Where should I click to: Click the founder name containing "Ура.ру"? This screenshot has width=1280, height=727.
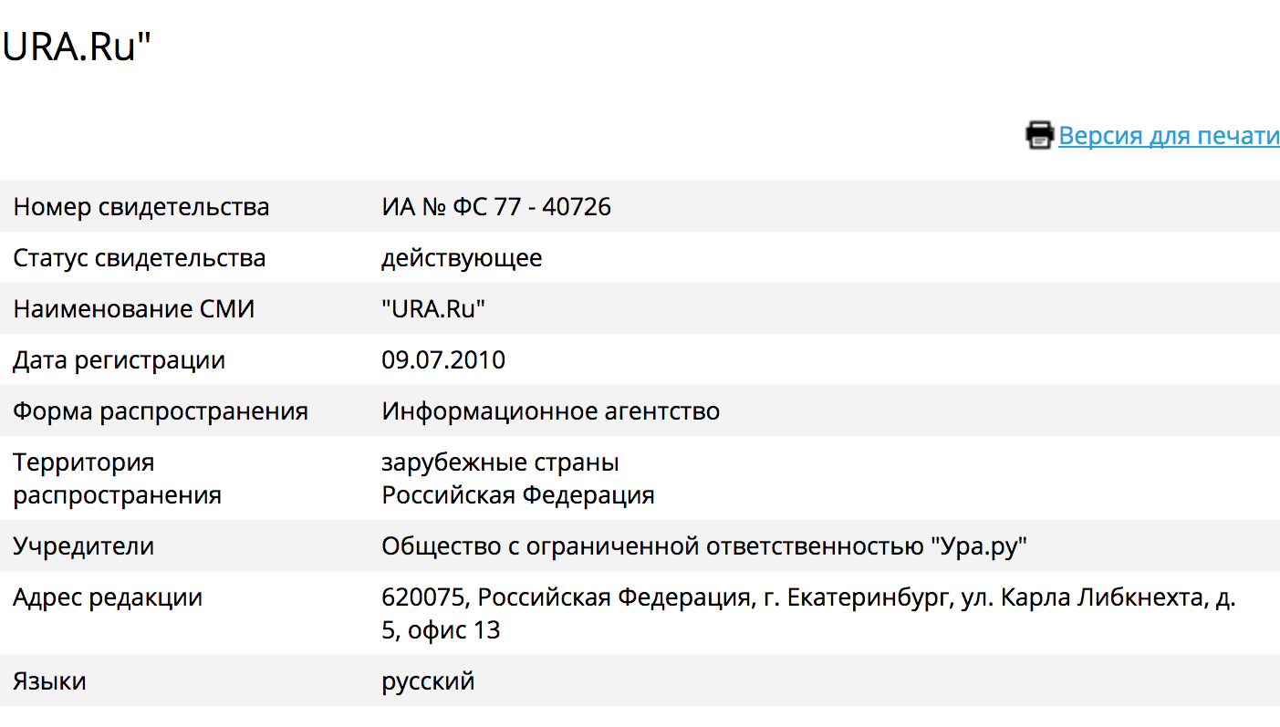(704, 546)
